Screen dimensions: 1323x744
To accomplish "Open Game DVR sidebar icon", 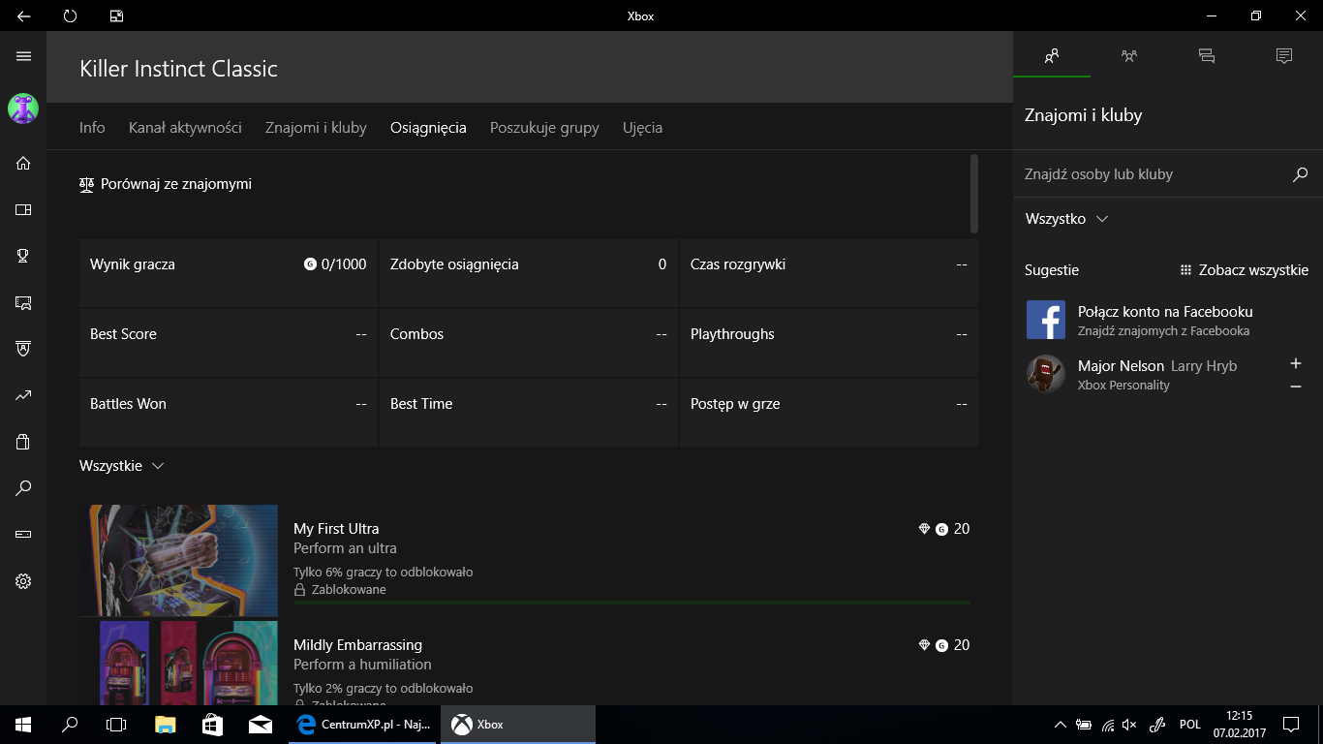I will (23, 302).
